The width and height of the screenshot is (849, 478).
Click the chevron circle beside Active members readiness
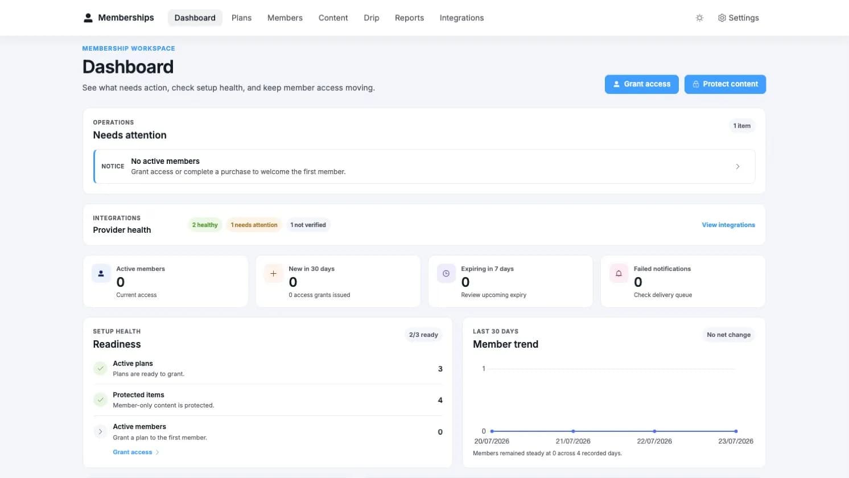click(x=100, y=431)
